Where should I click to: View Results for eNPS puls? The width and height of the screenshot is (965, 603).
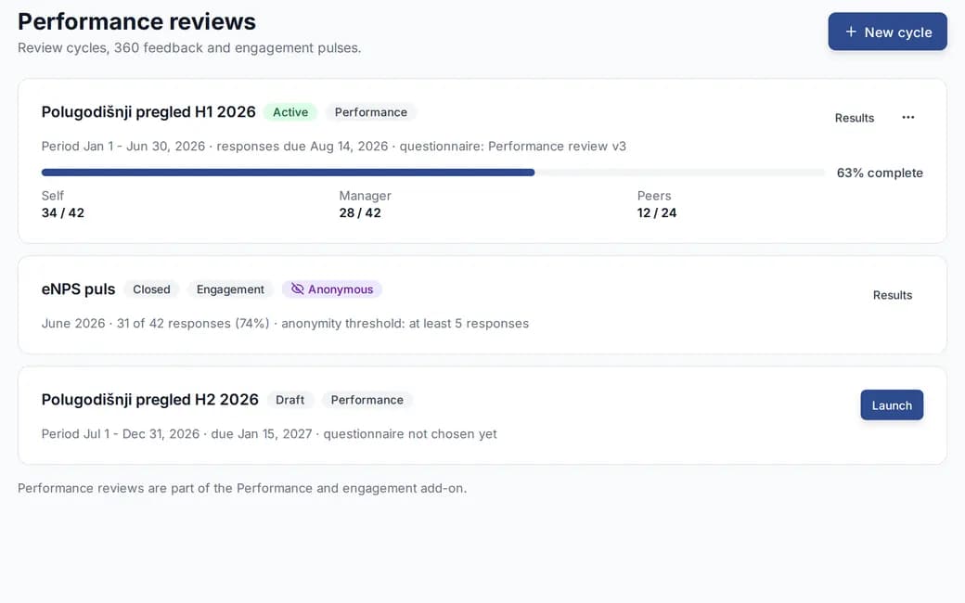(893, 295)
